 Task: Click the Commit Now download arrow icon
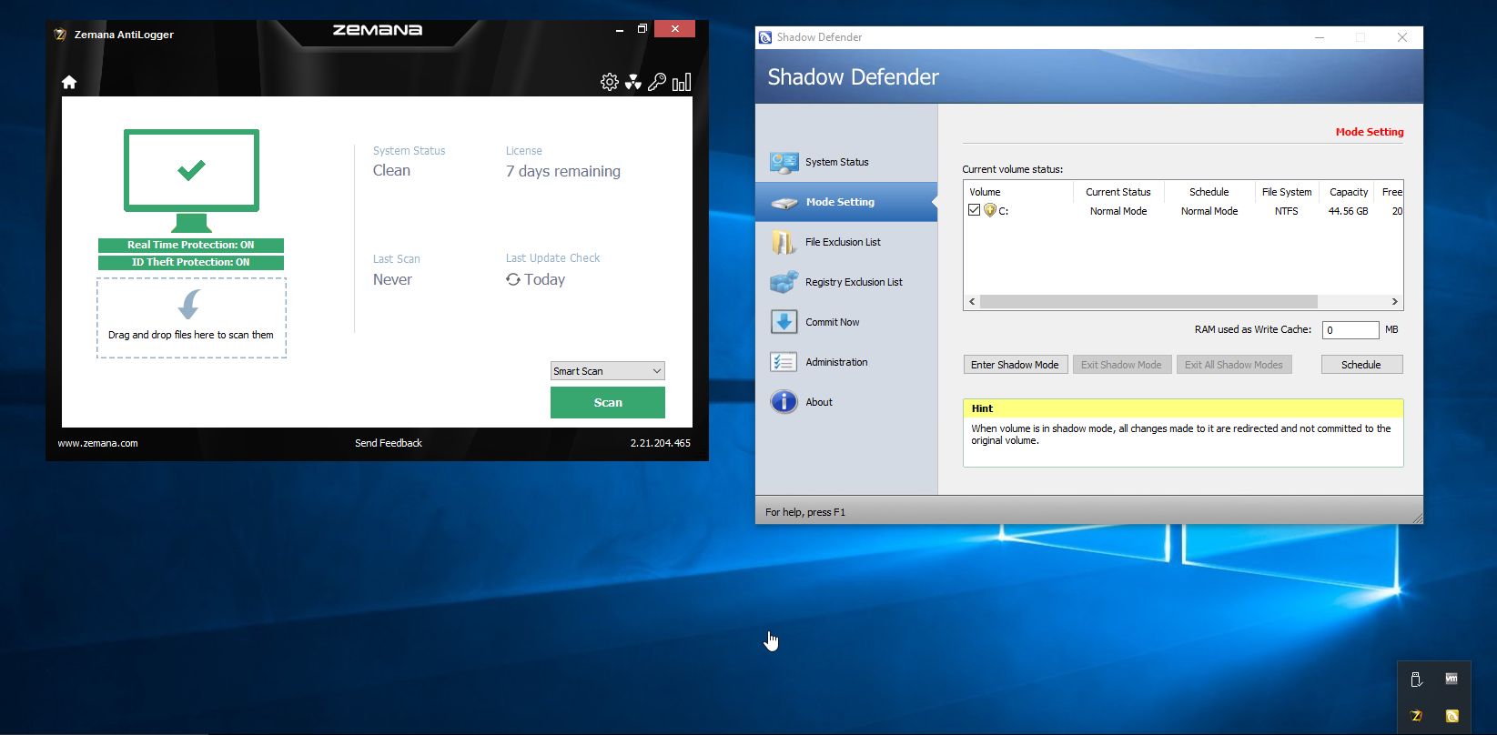[784, 322]
